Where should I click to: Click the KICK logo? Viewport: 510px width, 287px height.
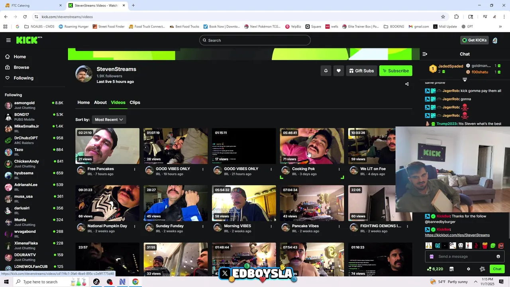click(29, 40)
